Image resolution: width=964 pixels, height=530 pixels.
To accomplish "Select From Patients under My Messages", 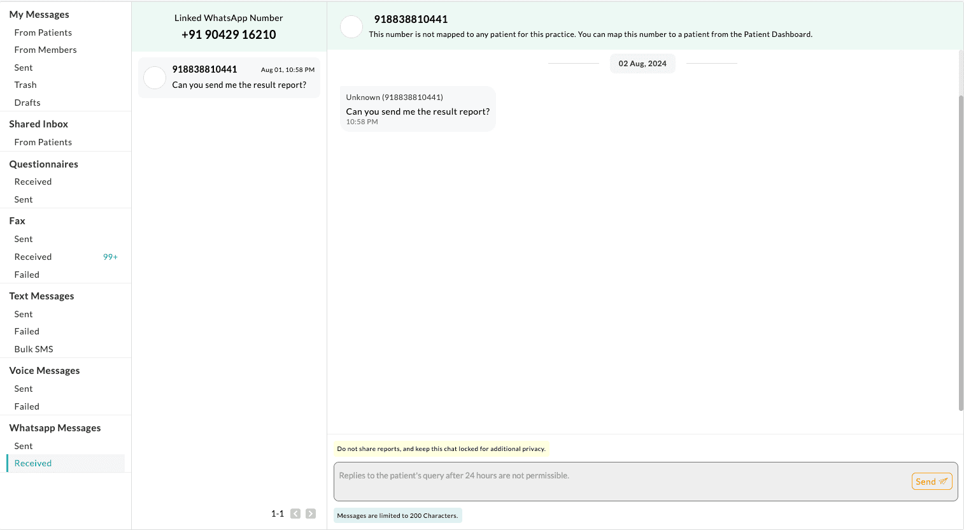I will pos(43,32).
